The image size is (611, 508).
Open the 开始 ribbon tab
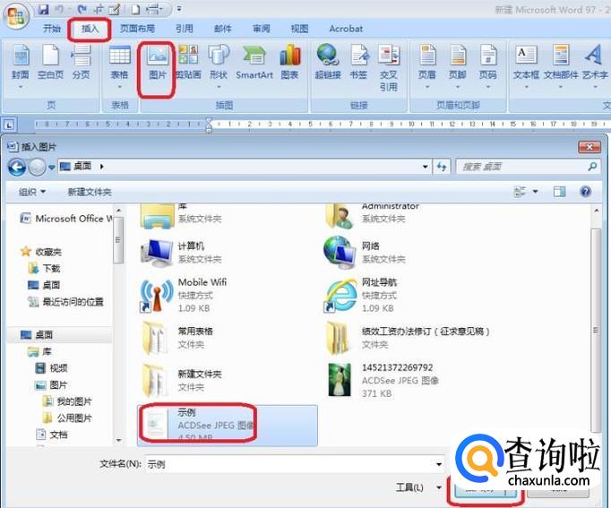point(52,29)
